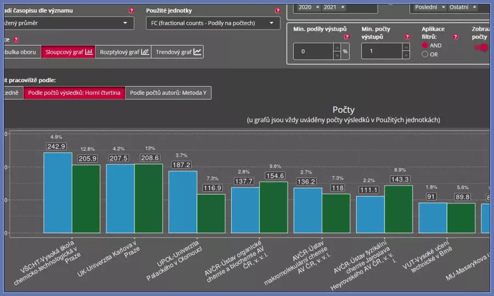Click into the Min. počty výstupů field
Viewport: 494px width, 296px height.
coord(379,51)
